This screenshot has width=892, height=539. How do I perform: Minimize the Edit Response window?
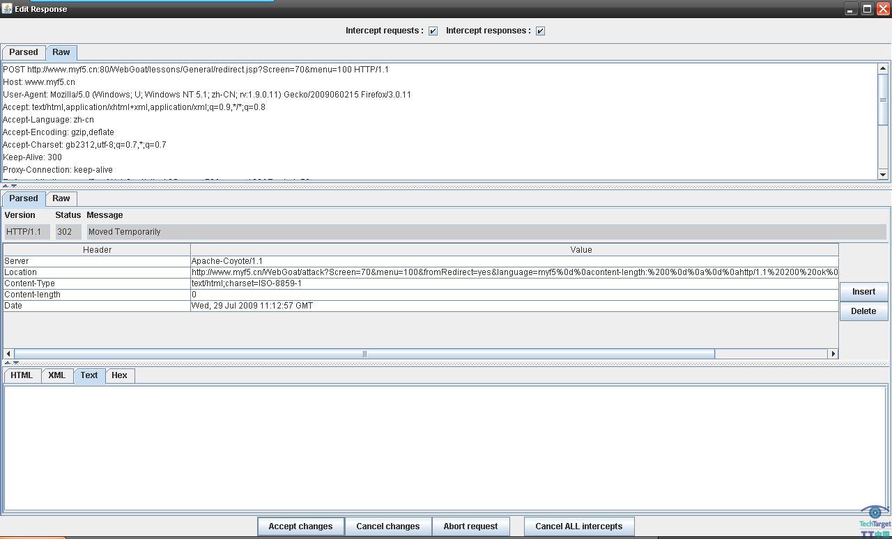[851, 9]
